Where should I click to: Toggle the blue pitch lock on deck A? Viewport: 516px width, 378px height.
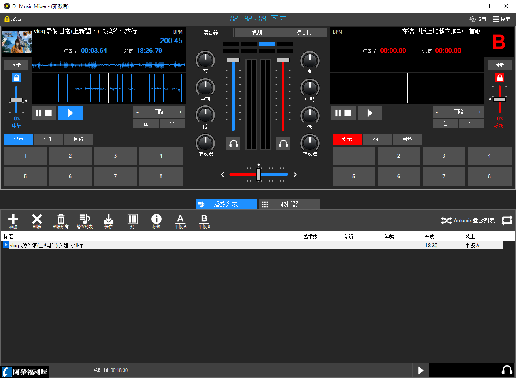(16, 77)
